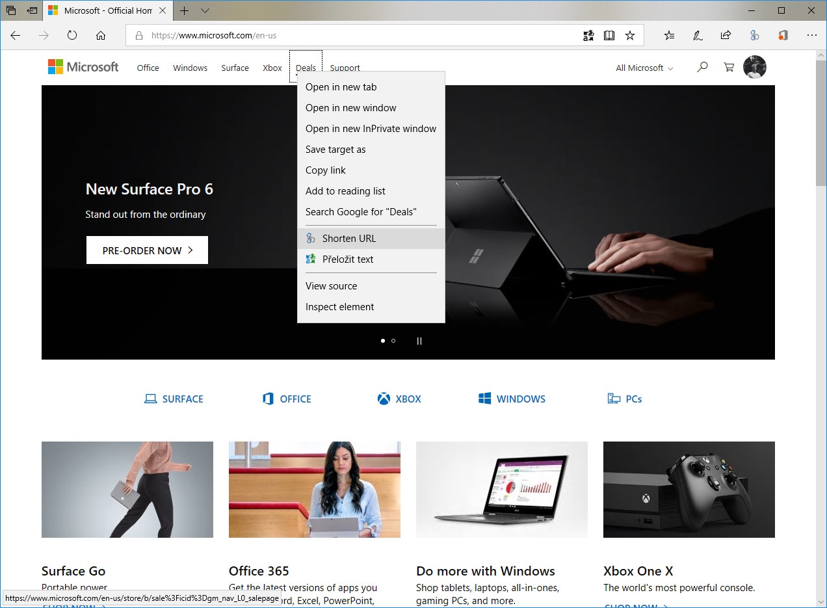
Task: Click "New Surface Pro 6" heading
Action: tap(150, 189)
